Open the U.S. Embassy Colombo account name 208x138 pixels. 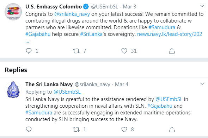[x=54, y=7]
